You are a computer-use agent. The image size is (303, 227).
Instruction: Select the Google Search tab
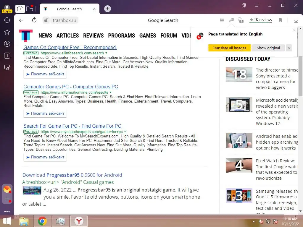click(70, 9)
